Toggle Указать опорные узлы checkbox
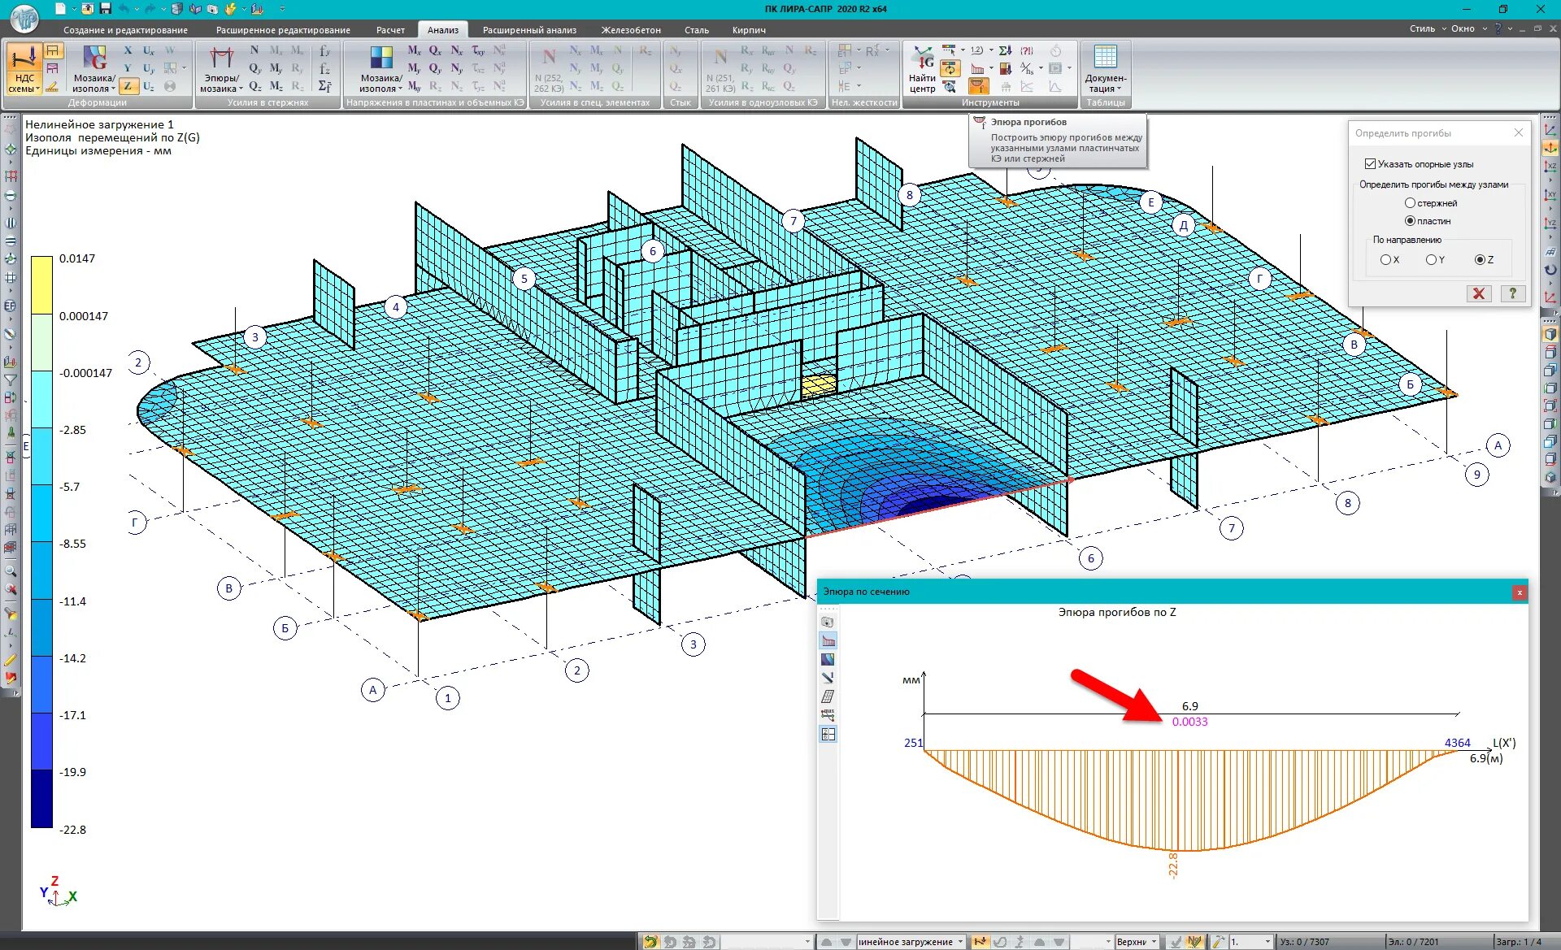 [x=1370, y=164]
